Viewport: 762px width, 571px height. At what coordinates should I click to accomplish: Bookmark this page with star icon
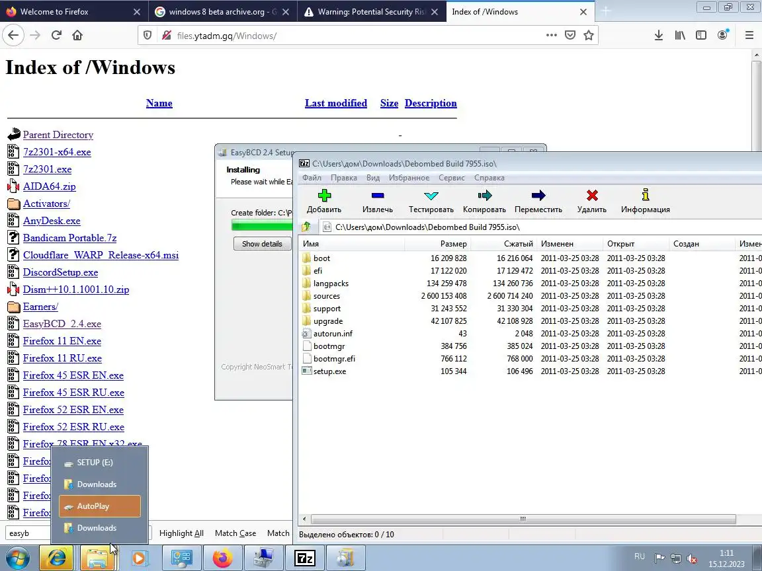(x=589, y=36)
